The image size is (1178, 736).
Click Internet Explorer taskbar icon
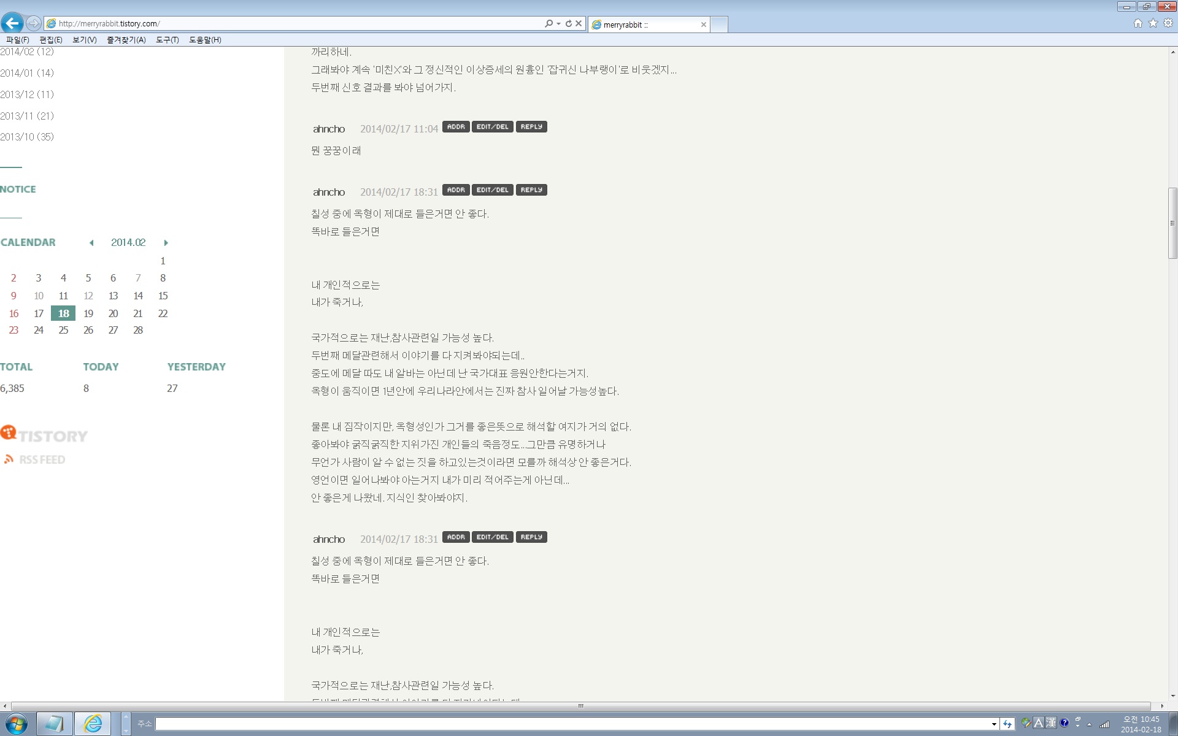[x=93, y=724]
